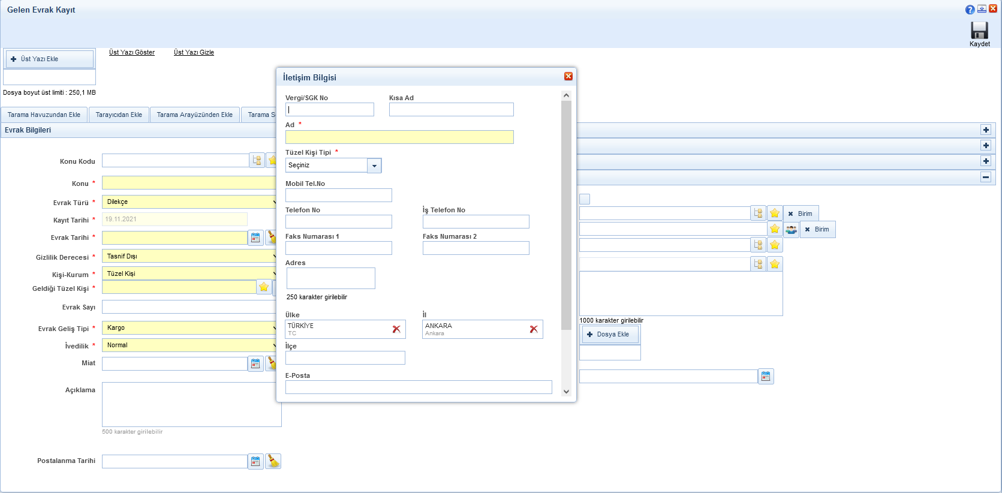Open the tree selector next to Konu Kodu
The image size is (1002, 493).
click(x=257, y=160)
